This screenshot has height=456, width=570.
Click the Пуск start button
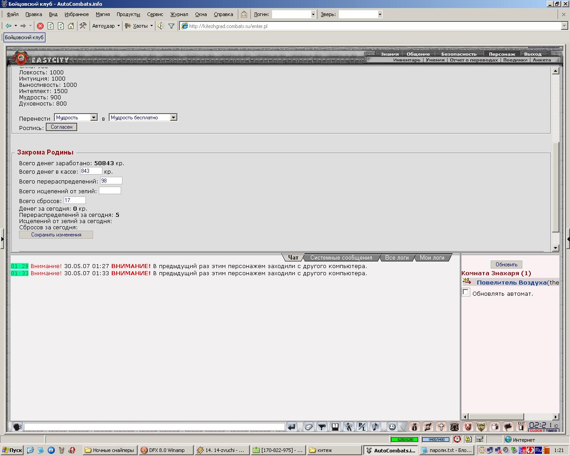12,450
